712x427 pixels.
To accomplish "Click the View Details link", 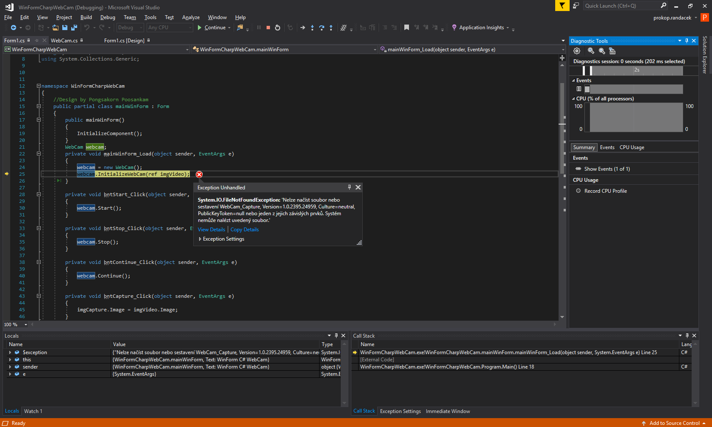I will tap(211, 230).
